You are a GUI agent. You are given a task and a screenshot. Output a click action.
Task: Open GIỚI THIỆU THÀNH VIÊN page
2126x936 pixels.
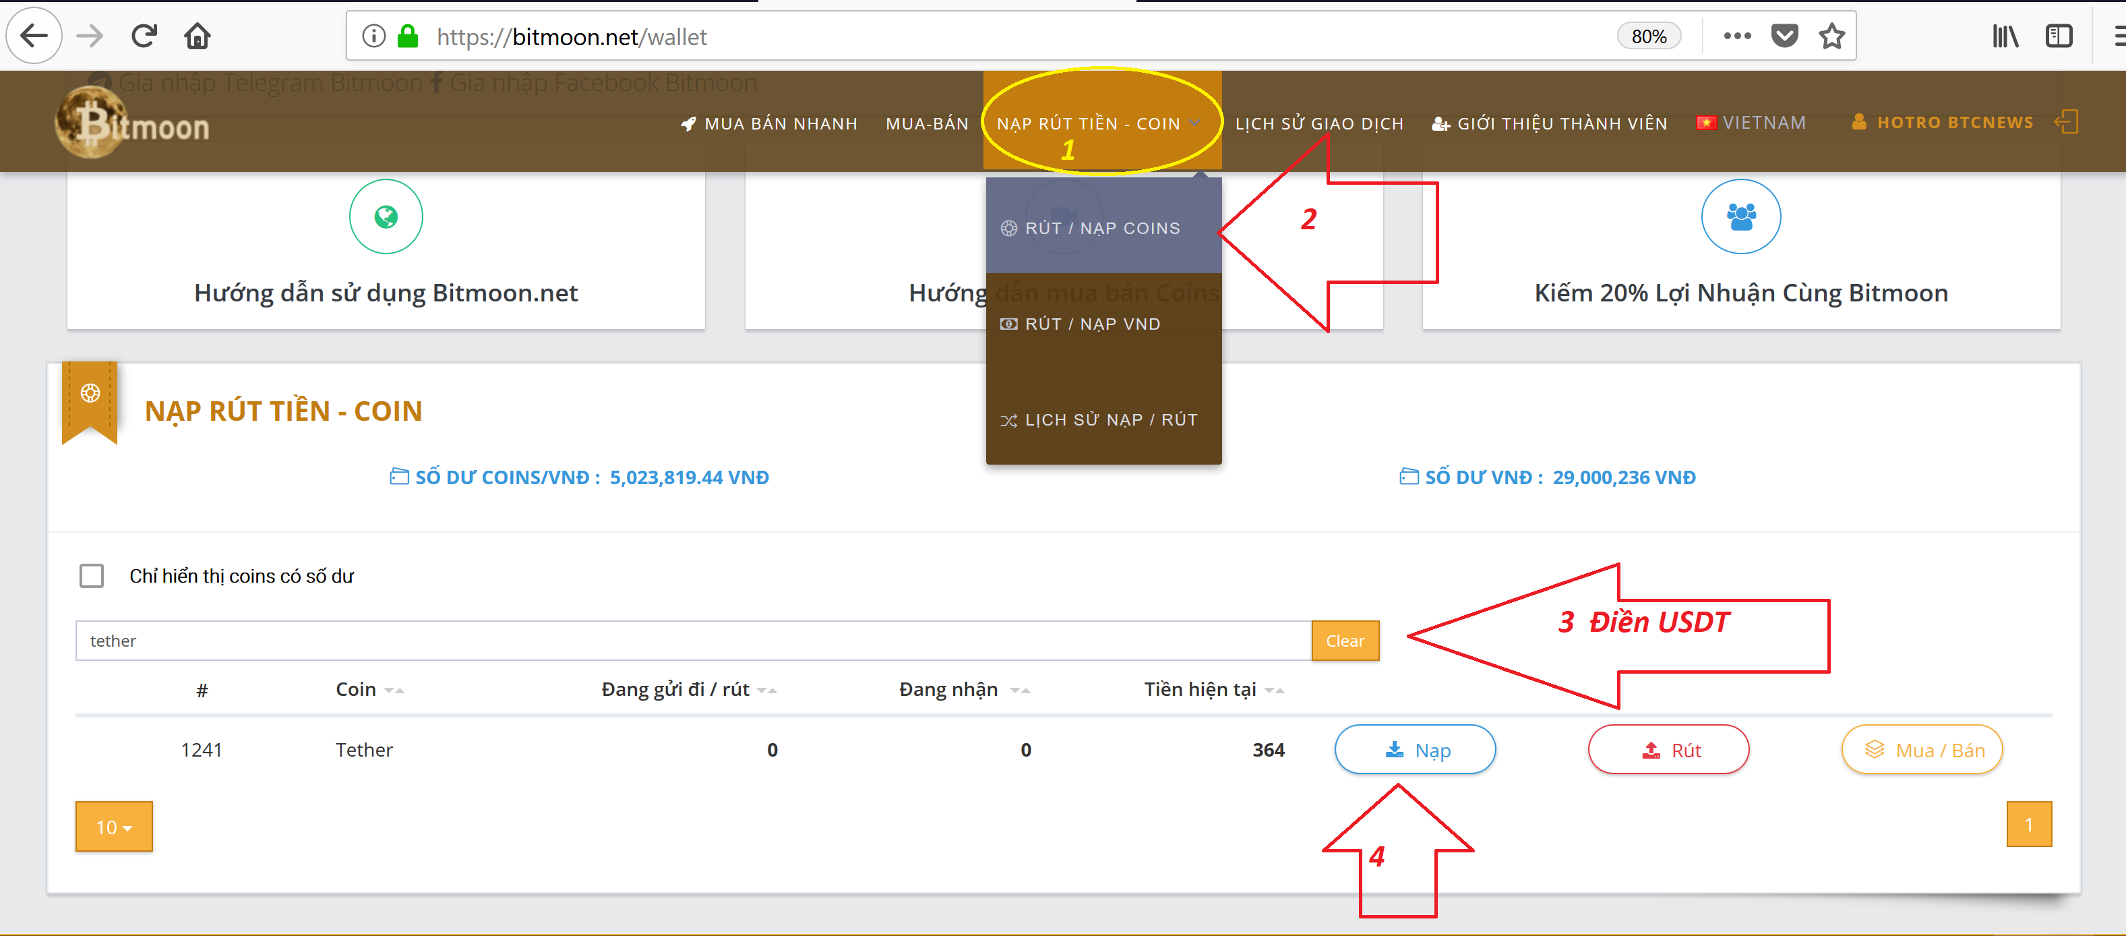coord(1549,124)
